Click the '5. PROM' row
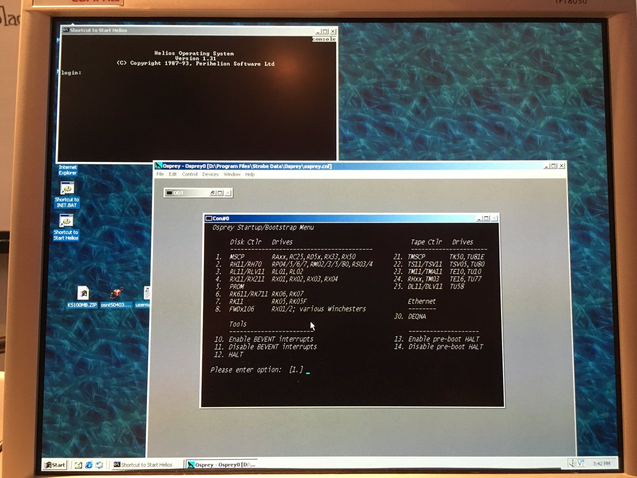Viewport: 637px width, 478px height. pos(230,286)
